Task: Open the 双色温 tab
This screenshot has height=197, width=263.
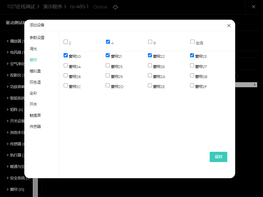Action: [x=35, y=82]
